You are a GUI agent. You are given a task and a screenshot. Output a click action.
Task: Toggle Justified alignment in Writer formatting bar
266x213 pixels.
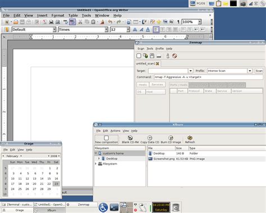[x=175, y=29]
